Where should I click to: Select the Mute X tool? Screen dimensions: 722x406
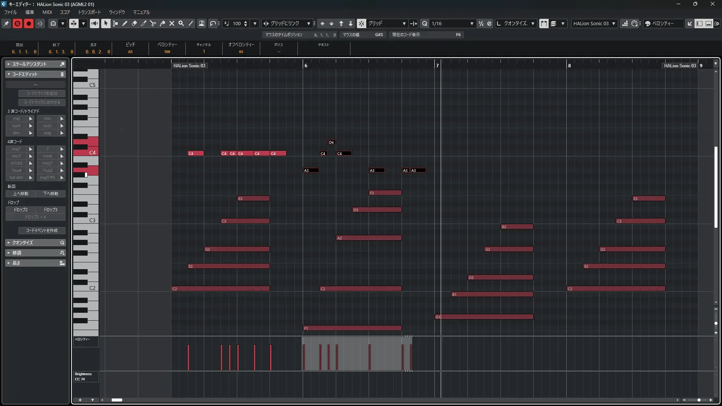(x=172, y=23)
